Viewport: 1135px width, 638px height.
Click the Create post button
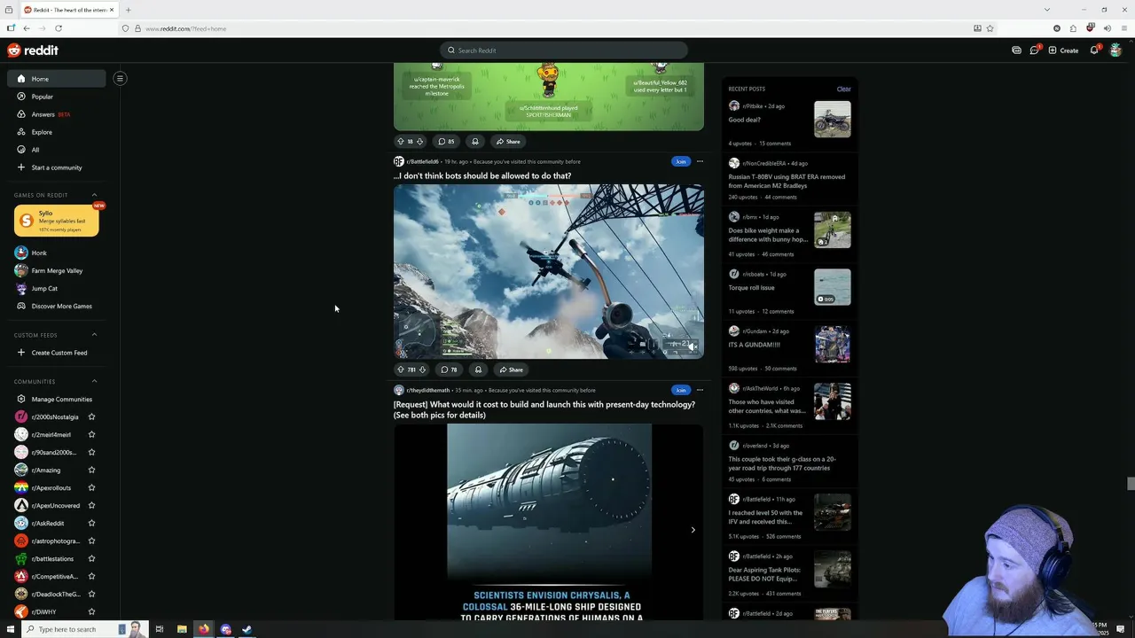(x=1063, y=51)
